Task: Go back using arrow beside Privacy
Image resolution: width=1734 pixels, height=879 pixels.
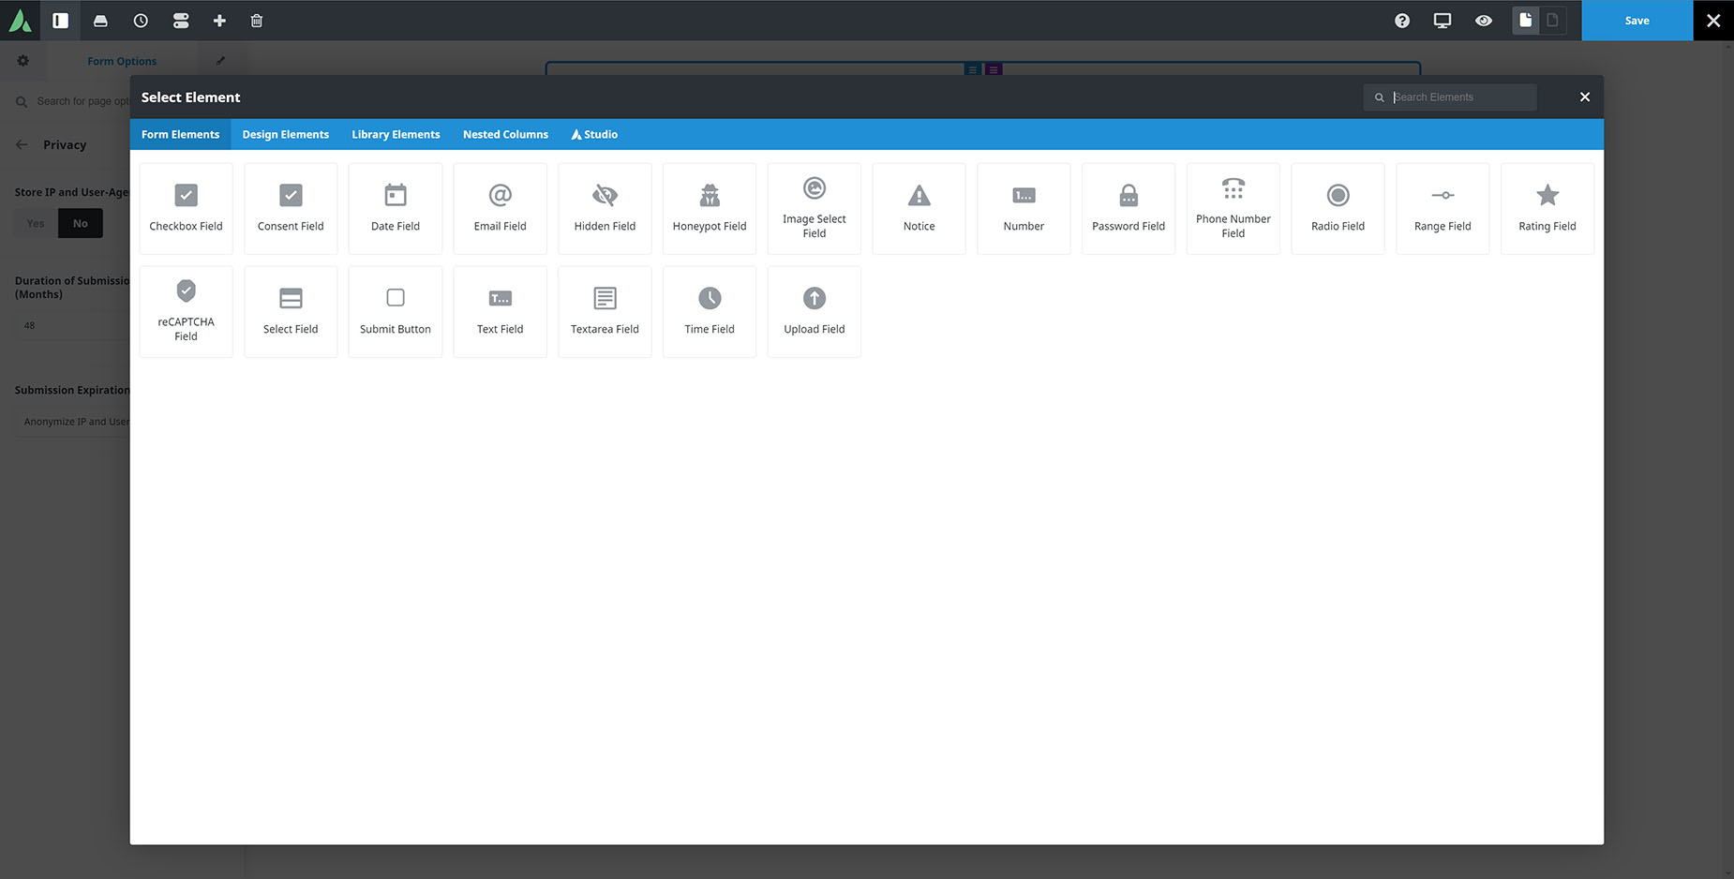Action: tap(22, 144)
